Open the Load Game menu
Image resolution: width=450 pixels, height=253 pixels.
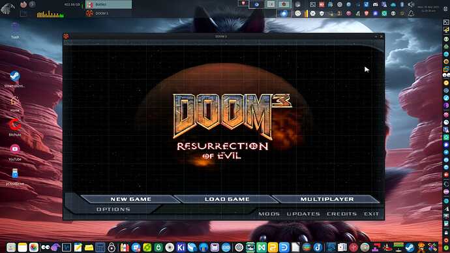[227, 199]
